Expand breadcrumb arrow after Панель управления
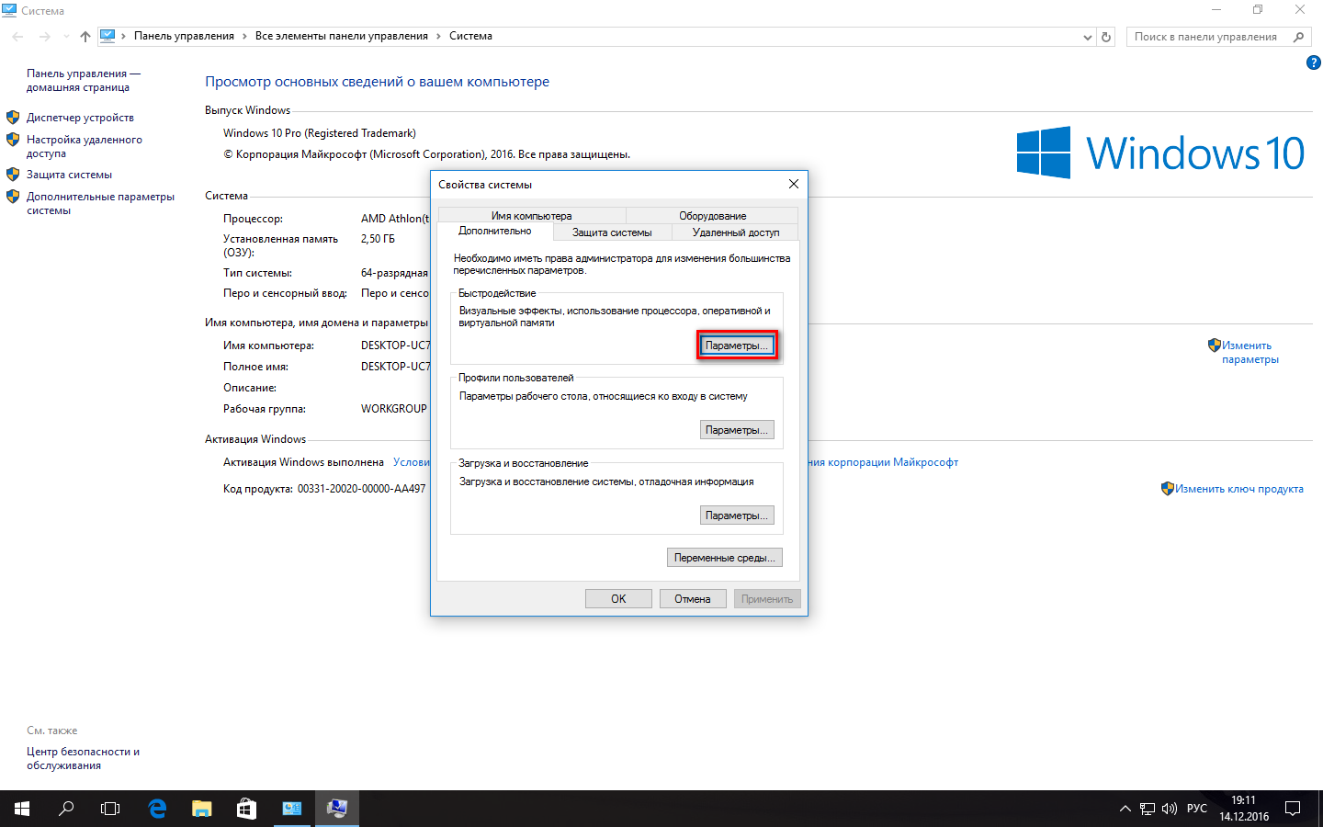 point(244,36)
